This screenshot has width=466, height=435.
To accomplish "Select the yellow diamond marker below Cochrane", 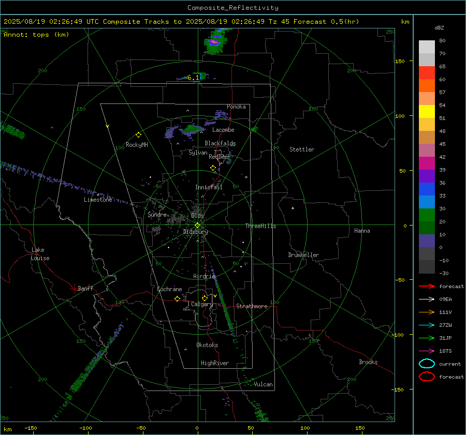I will (177, 298).
